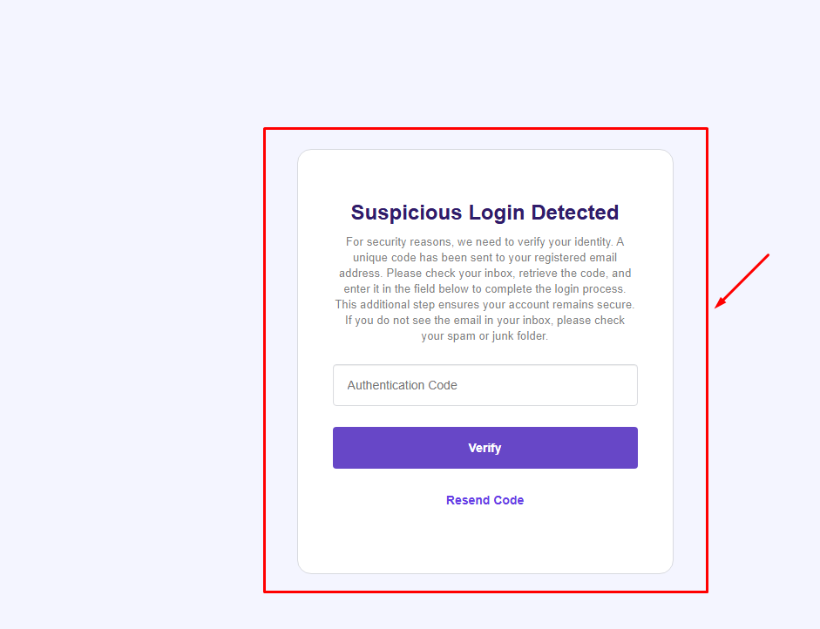820x629 pixels.
Task: Click the word Suspicious in the heading
Action: point(406,213)
